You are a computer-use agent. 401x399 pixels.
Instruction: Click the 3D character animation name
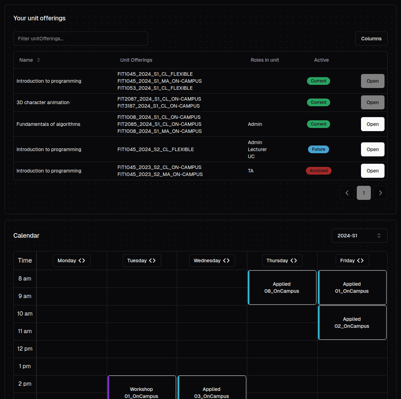pyautogui.click(x=43, y=102)
